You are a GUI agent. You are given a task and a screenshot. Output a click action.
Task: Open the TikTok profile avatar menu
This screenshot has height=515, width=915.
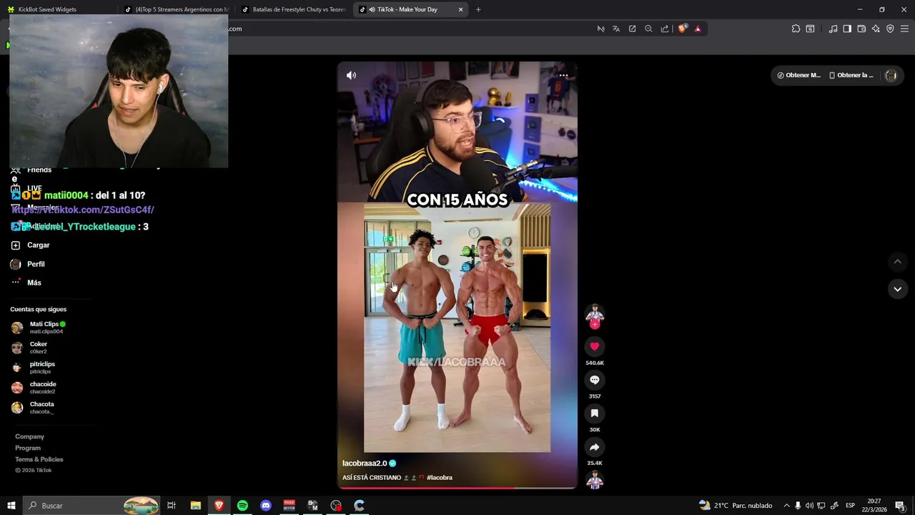pyautogui.click(x=891, y=75)
